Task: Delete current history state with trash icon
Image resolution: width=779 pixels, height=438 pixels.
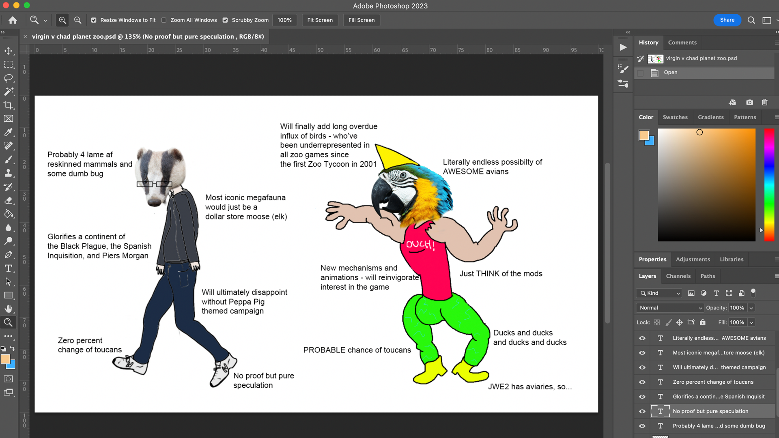Action: pos(765,102)
